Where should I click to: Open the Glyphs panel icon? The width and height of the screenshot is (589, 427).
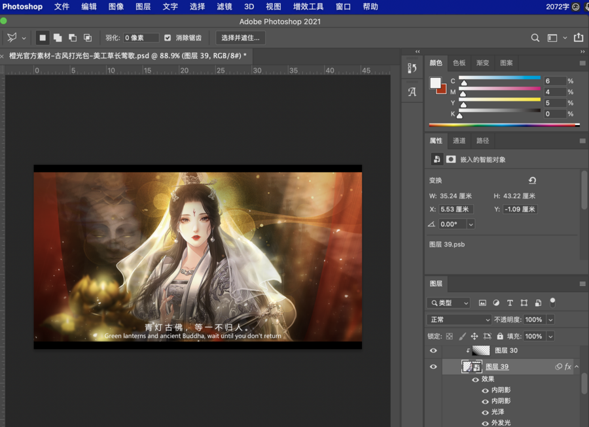[412, 92]
